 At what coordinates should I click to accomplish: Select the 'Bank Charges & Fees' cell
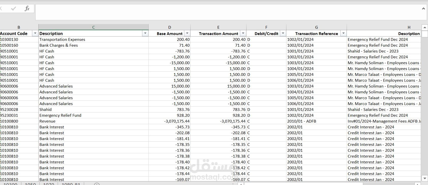click(94, 45)
